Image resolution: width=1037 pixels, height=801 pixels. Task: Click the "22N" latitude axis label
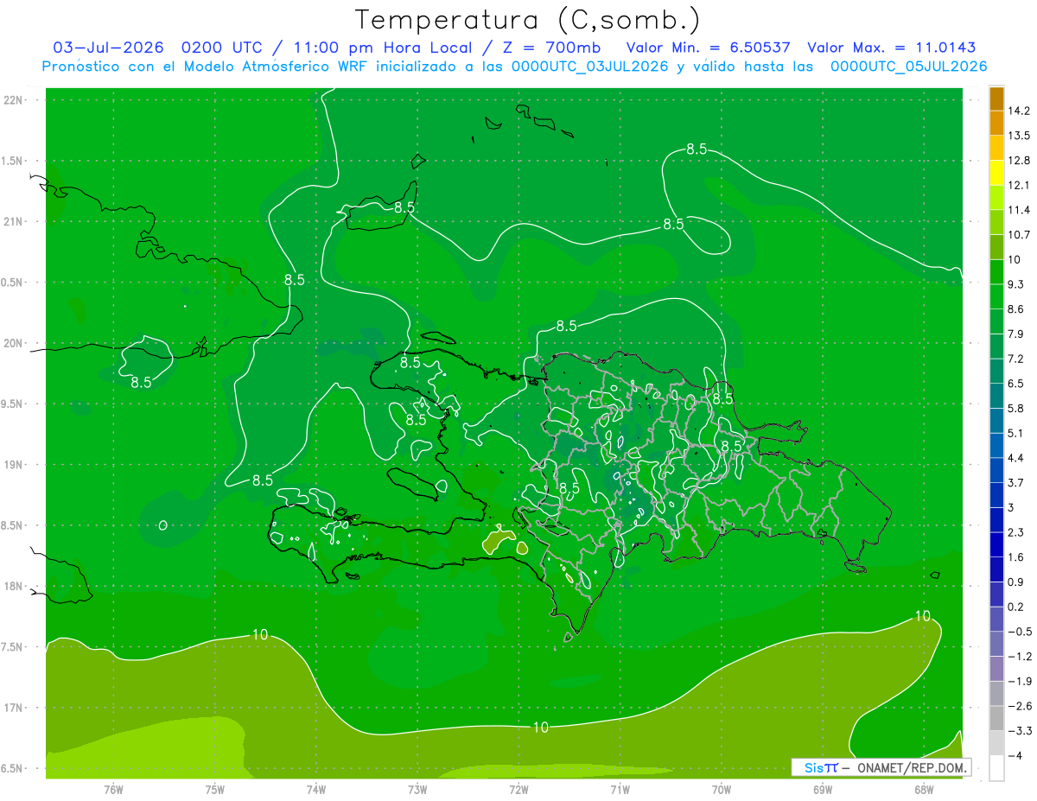(14, 100)
